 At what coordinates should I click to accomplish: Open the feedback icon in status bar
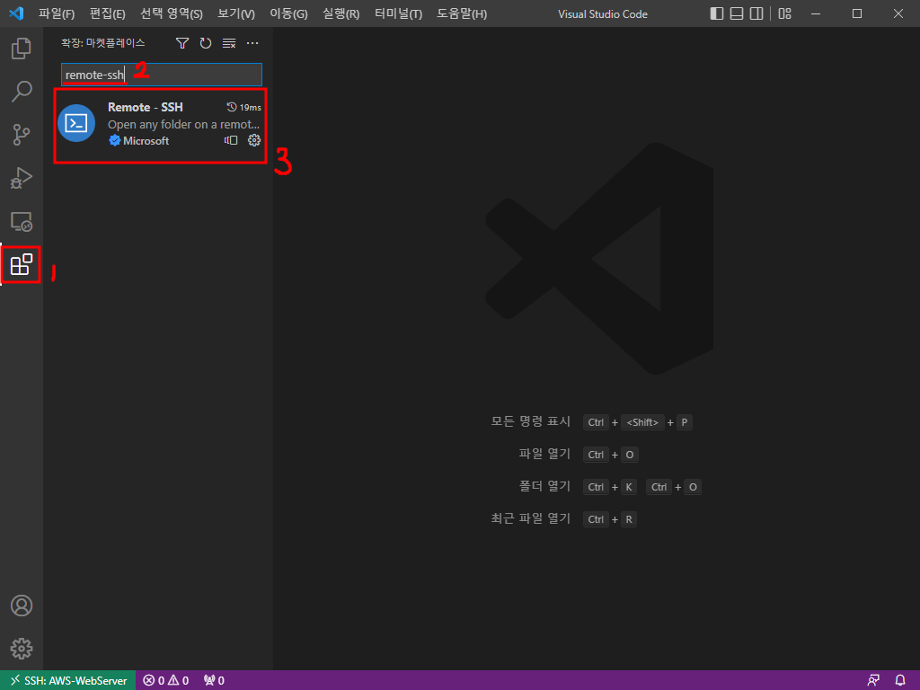873,681
